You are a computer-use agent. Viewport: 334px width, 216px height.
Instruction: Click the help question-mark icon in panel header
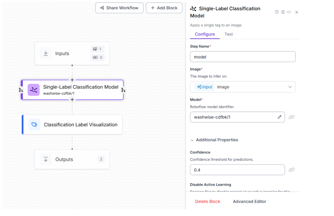point(277,12)
